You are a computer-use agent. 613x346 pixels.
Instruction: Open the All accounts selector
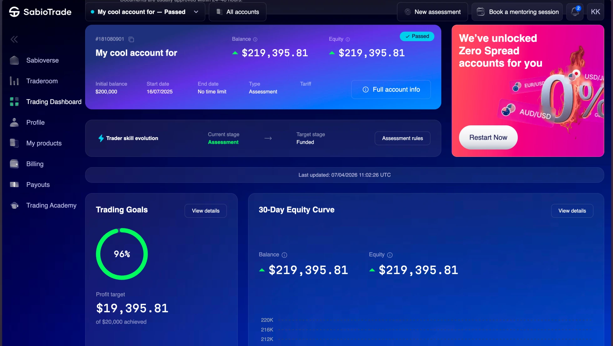238,12
